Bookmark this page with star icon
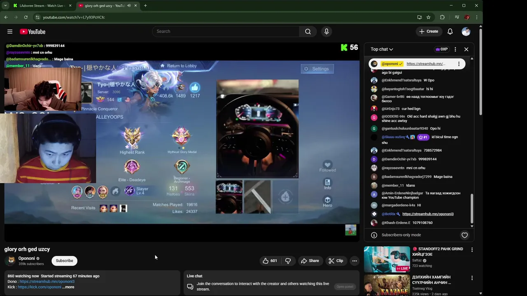This screenshot has width=527, height=296. tap(429, 17)
